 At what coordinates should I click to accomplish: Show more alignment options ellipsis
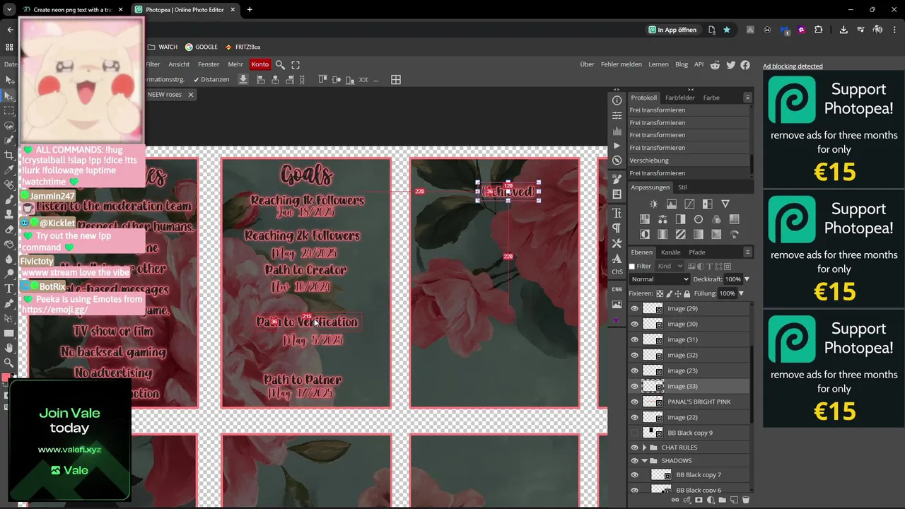click(x=375, y=80)
